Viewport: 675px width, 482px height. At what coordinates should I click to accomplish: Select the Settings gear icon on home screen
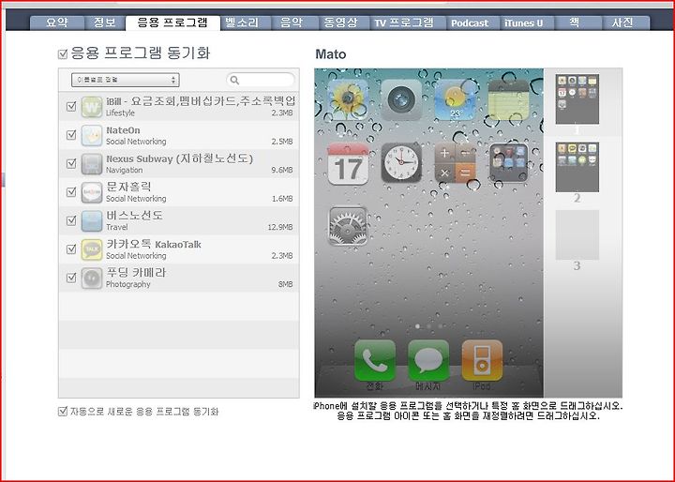[348, 226]
